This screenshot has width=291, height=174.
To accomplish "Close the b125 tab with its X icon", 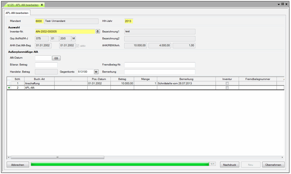I will point(42,5).
